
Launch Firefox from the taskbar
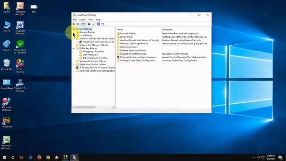tap(39, 157)
